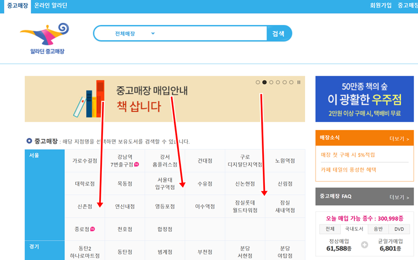Open the 노원역점 store
Viewport: 418px width, 260px height.
coord(285,161)
